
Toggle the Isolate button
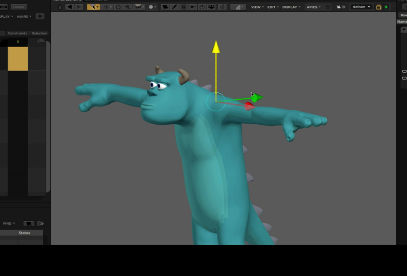[x=19, y=7]
